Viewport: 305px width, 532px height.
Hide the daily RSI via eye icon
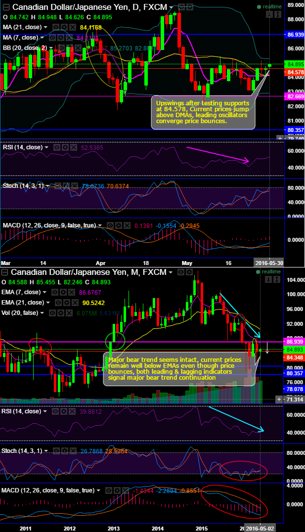57,147
